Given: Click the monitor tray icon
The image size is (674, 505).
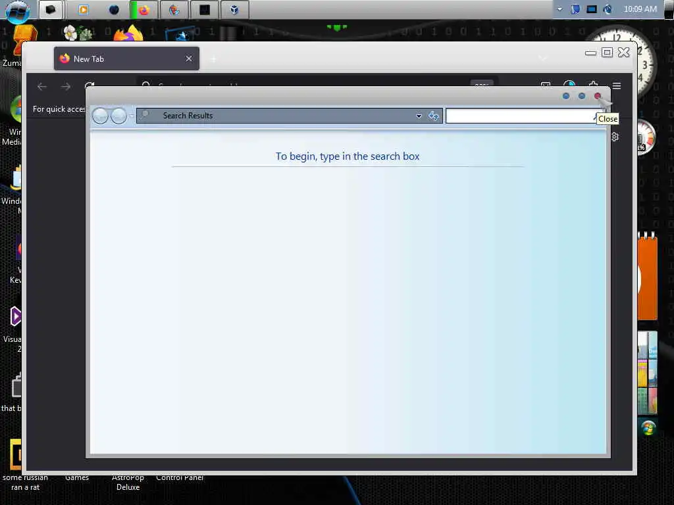Looking at the screenshot, I should coord(592,9).
